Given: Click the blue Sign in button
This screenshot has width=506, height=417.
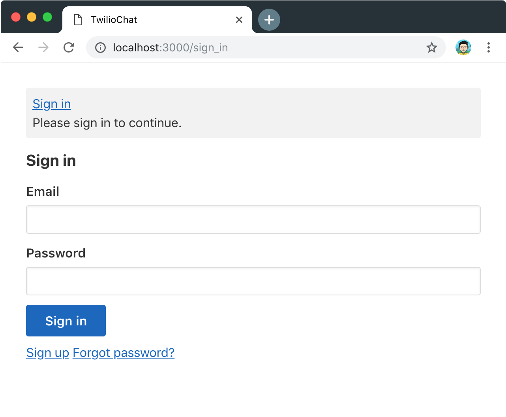Looking at the screenshot, I should coord(66,321).
